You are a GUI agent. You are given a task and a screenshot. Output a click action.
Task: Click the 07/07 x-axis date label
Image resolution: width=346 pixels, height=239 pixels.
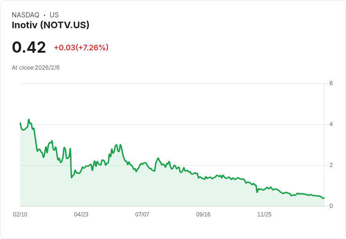tap(142, 214)
